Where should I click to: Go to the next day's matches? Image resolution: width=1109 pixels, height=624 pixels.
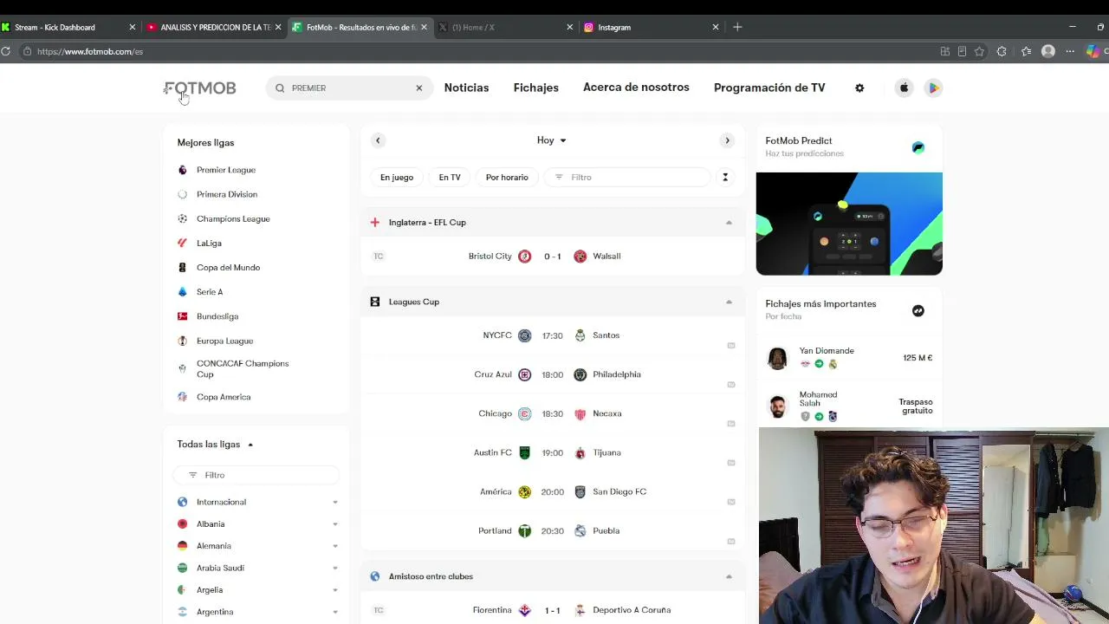click(727, 140)
